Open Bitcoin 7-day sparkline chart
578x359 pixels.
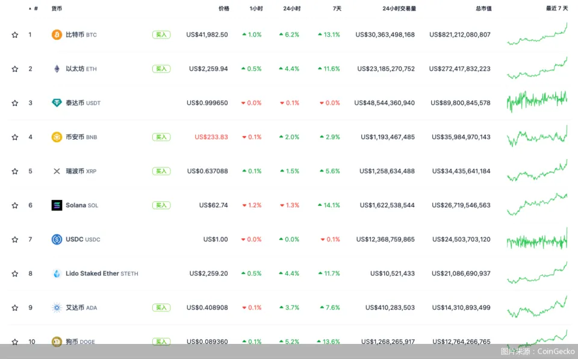(537, 34)
